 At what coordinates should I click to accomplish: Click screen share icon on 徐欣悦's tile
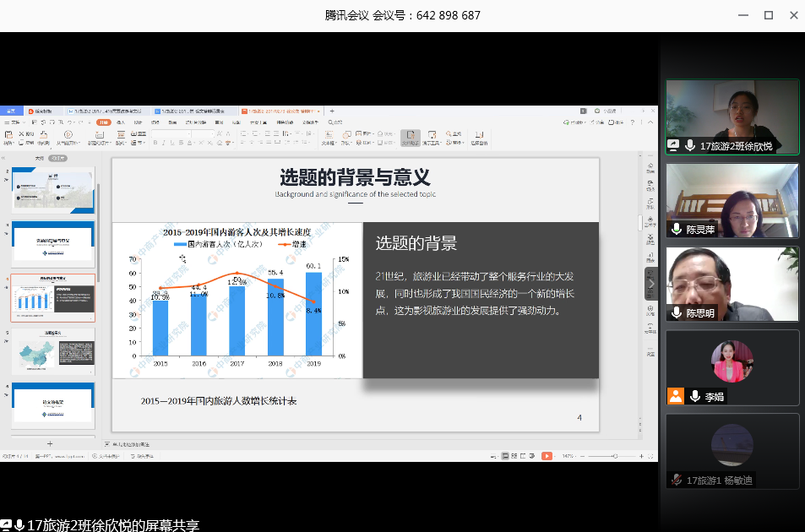click(673, 146)
